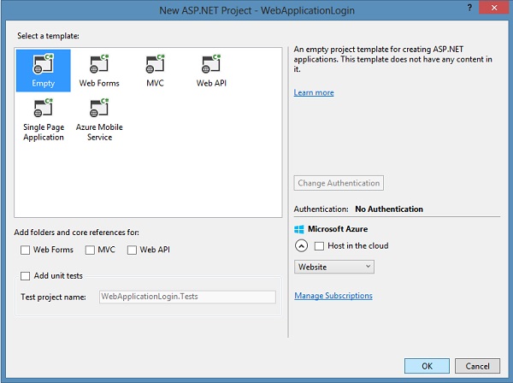Select Azure Mobile Service template
Viewport: 513px width, 383px height.
[x=99, y=120]
